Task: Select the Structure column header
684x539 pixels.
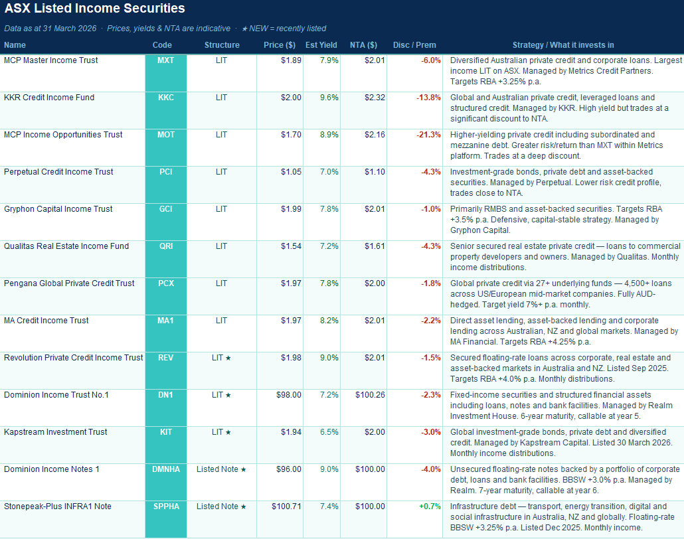Action: 222,45
